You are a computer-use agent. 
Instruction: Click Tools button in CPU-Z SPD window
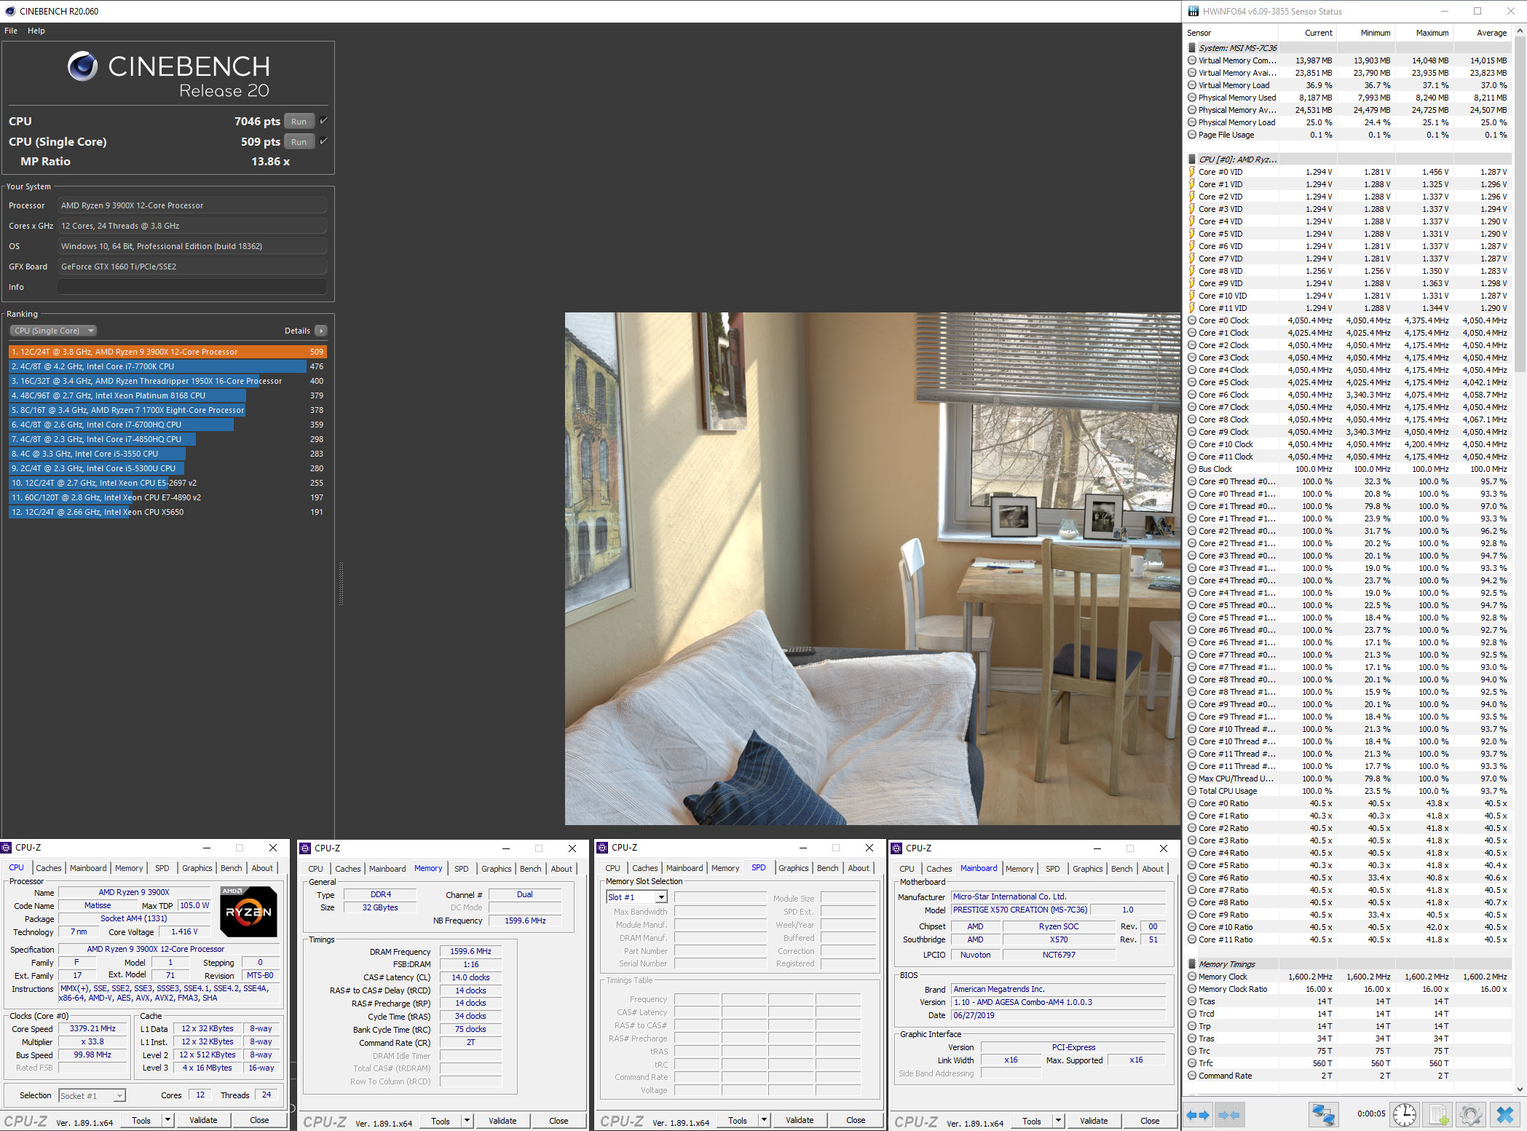[x=737, y=1120]
